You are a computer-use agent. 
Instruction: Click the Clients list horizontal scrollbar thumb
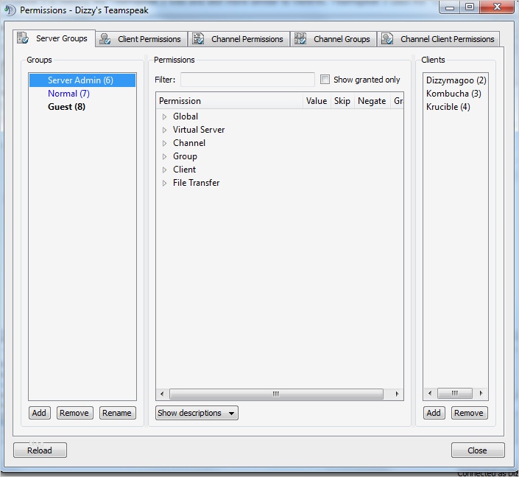pos(454,394)
